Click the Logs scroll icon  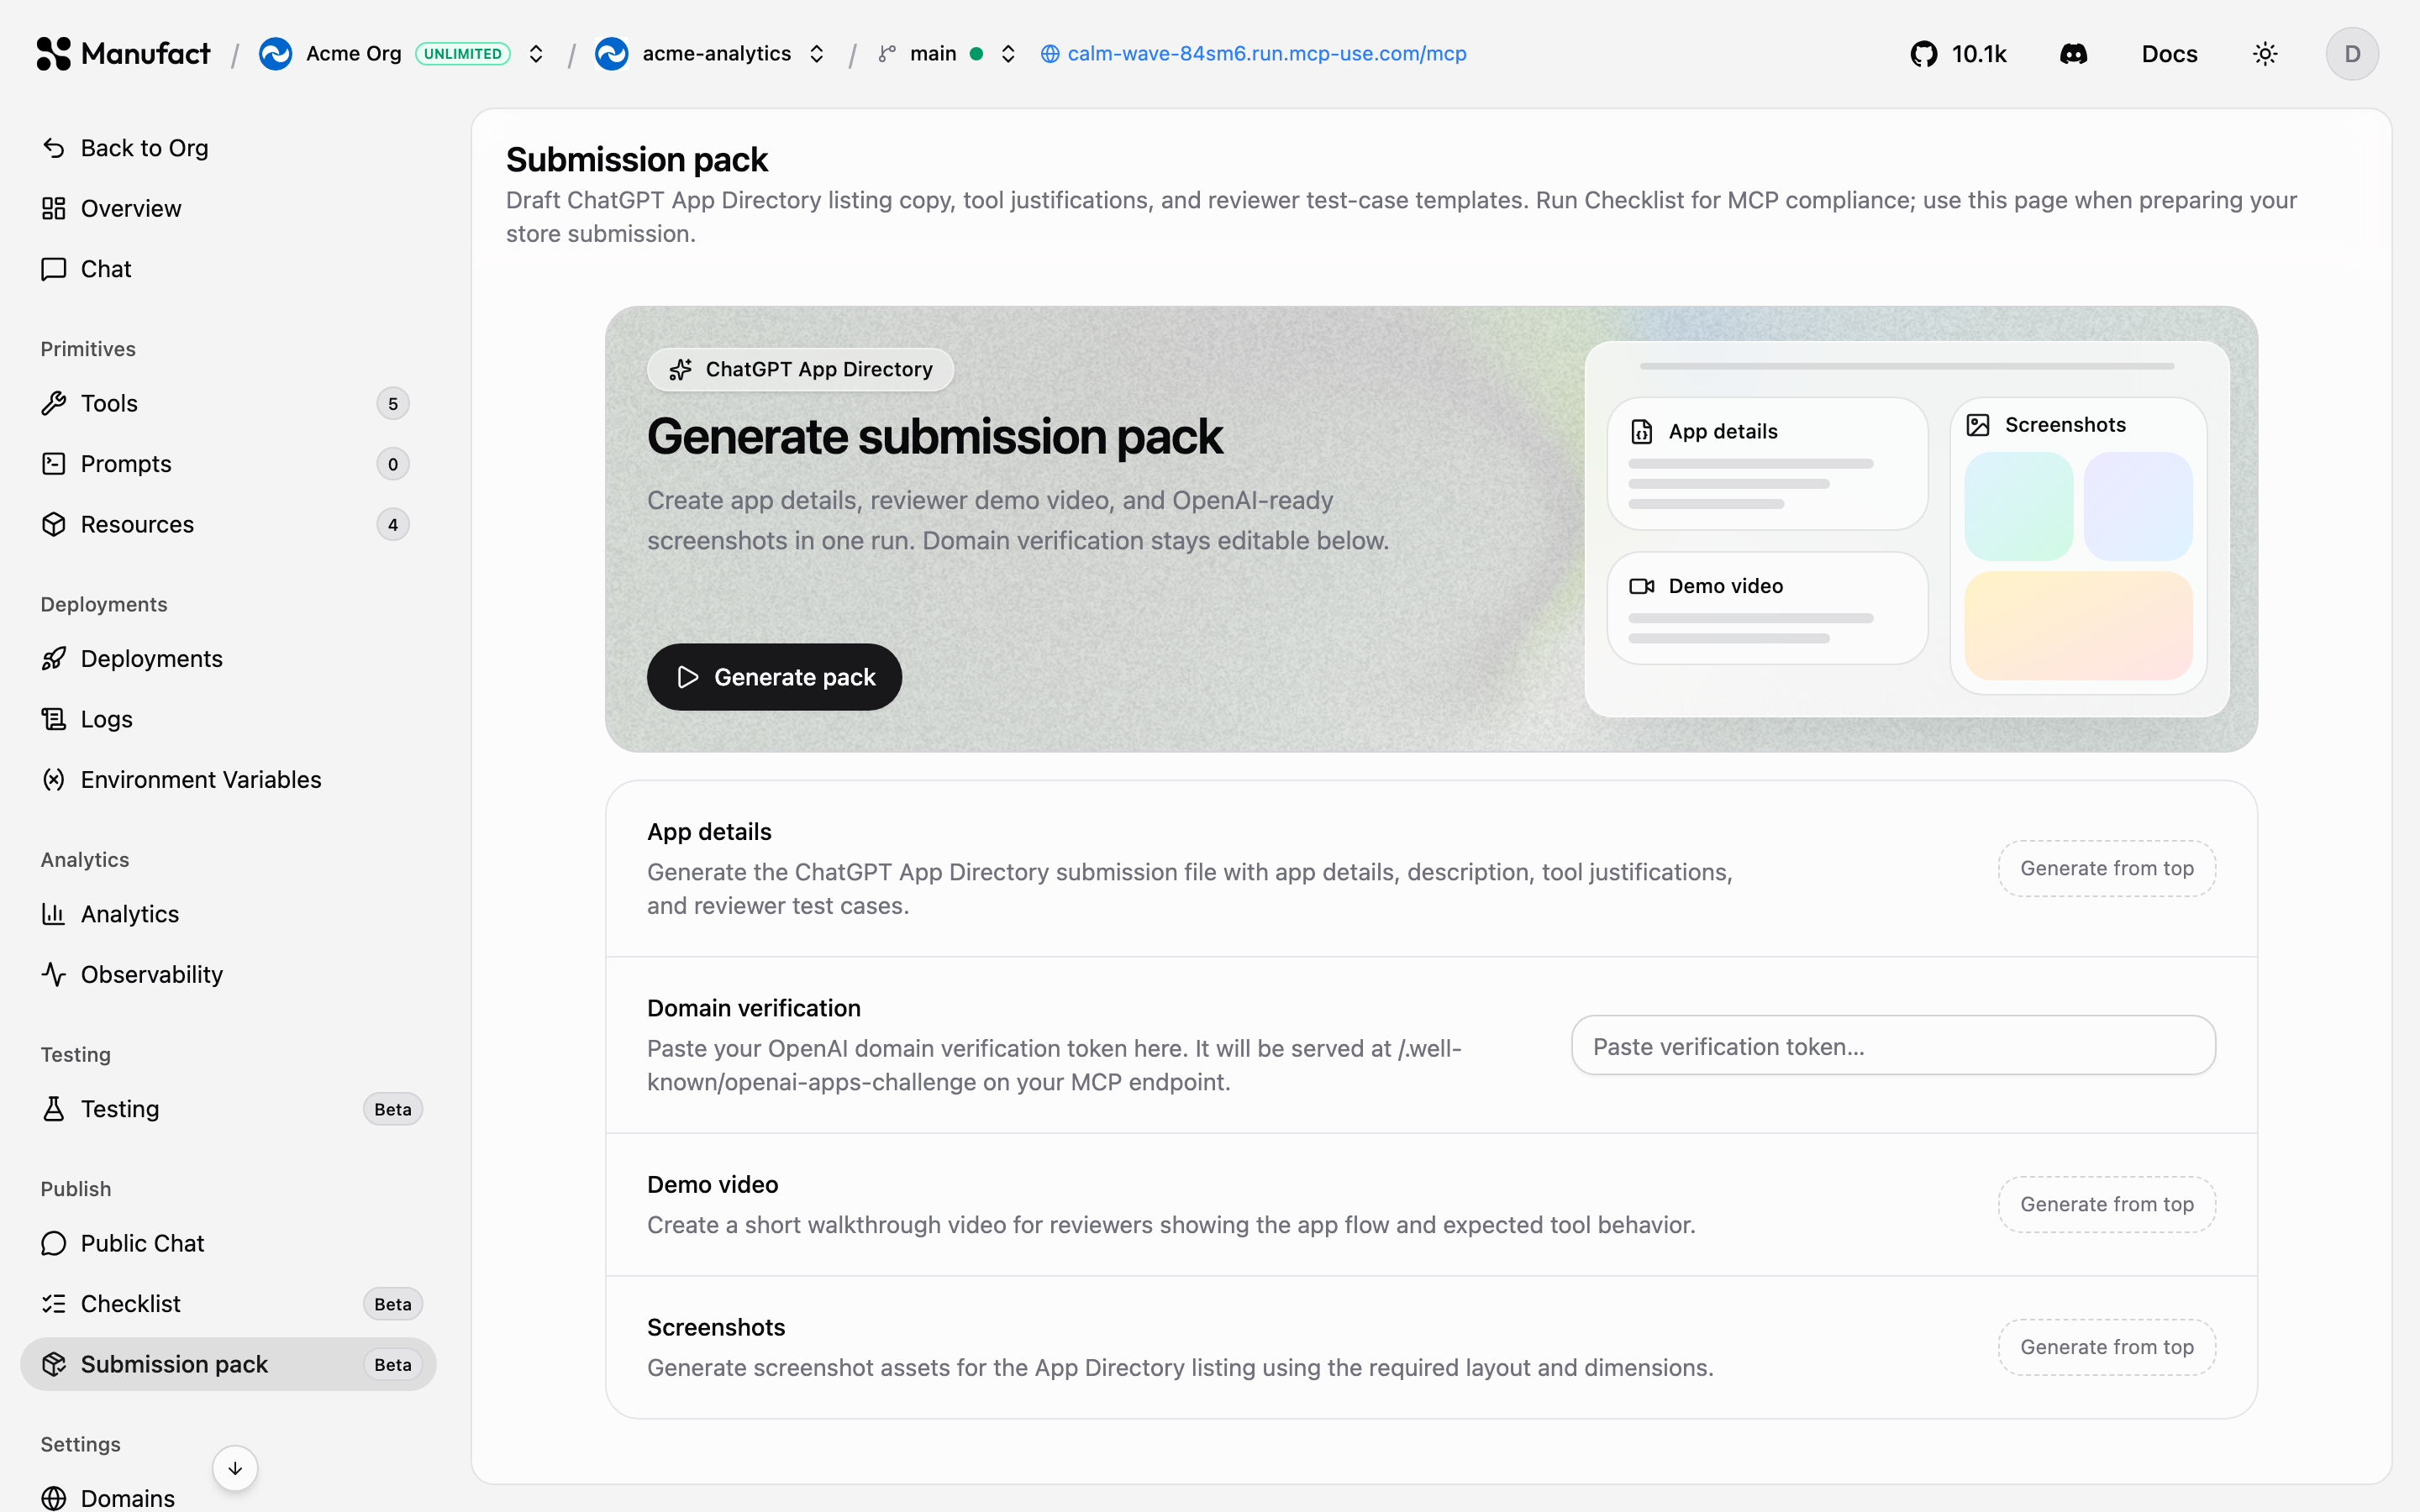[54, 719]
